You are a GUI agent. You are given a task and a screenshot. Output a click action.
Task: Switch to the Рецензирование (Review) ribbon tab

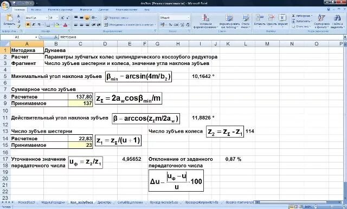tap(126, 10)
